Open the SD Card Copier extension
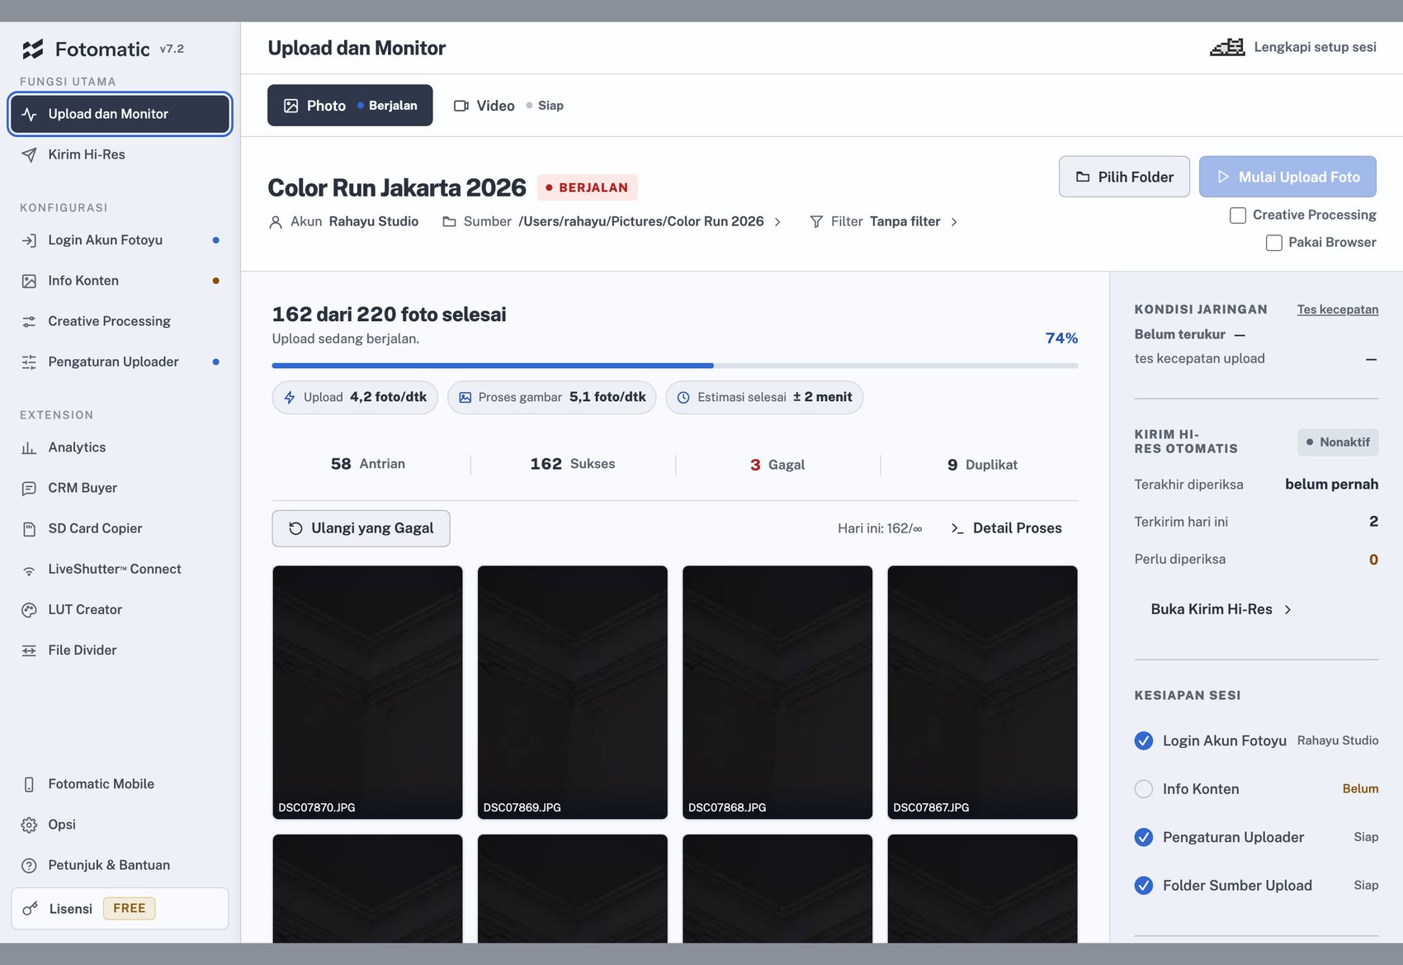The width and height of the screenshot is (1403, 965). [120, 528]
